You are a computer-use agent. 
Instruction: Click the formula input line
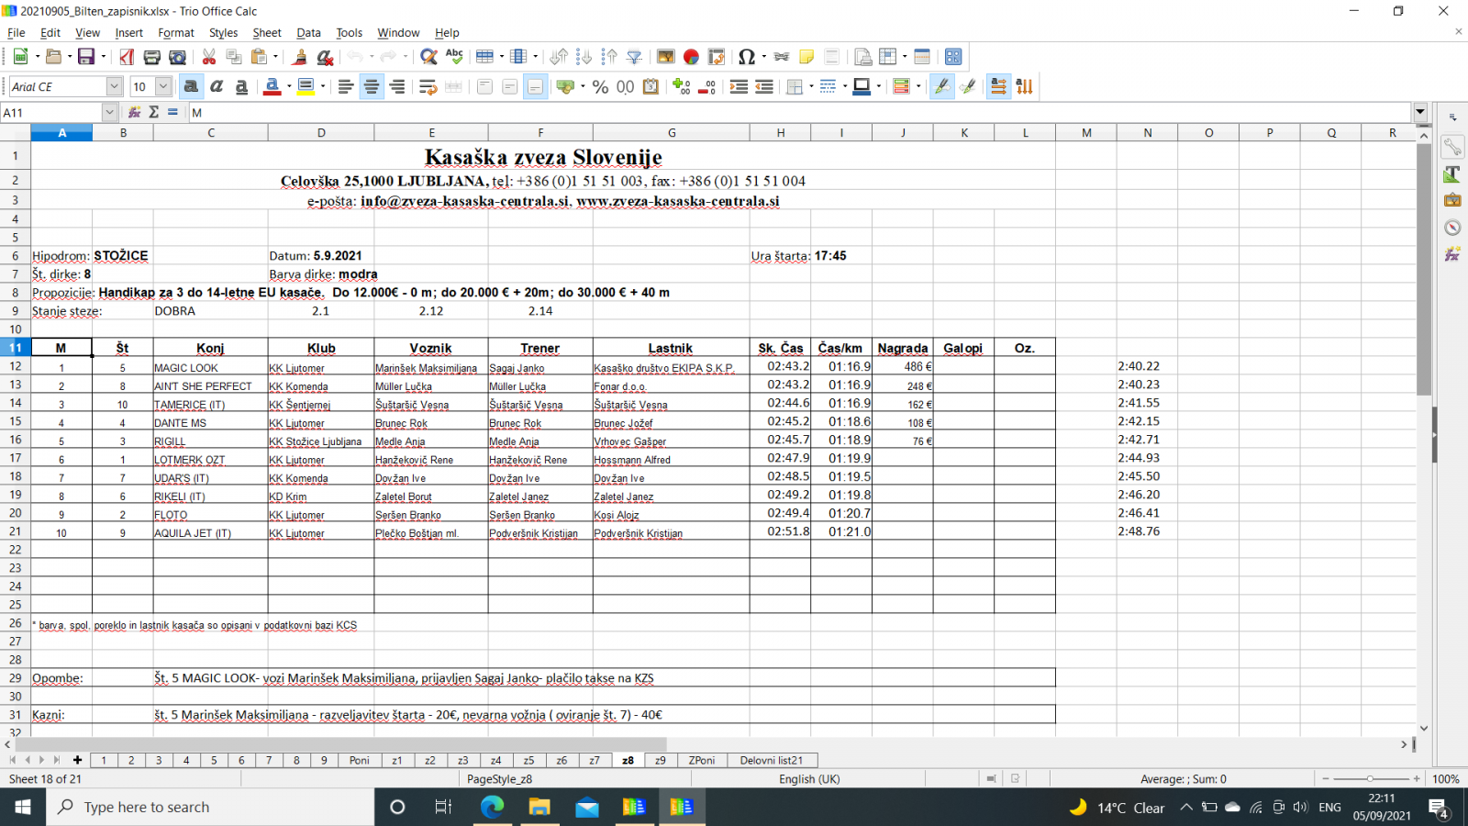click(x=800, y=112)
